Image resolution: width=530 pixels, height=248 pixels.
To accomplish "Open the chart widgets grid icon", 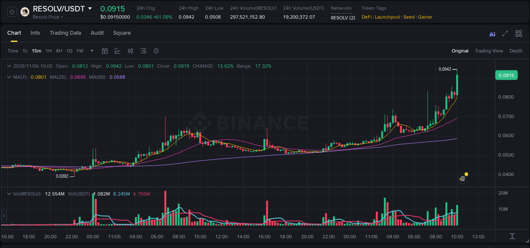I will 519,33.
